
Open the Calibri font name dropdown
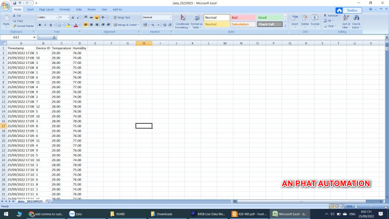tap(57, 18)
